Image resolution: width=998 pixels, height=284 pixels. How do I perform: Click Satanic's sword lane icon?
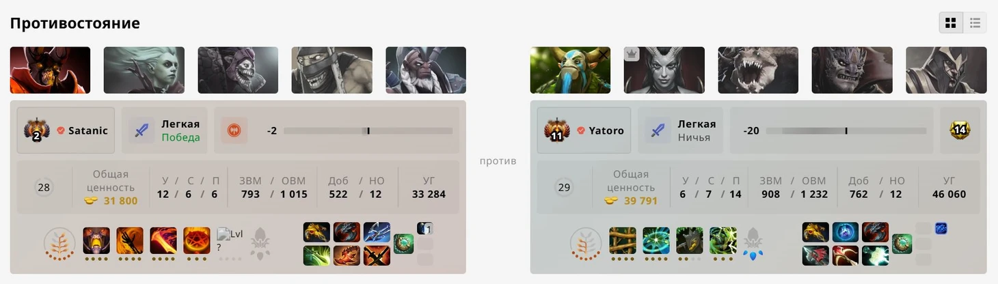(x=141, y=130)
